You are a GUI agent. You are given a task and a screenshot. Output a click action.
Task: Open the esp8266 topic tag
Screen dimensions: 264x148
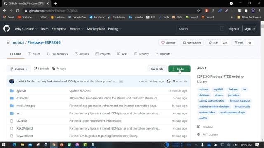tap(218, 90)
